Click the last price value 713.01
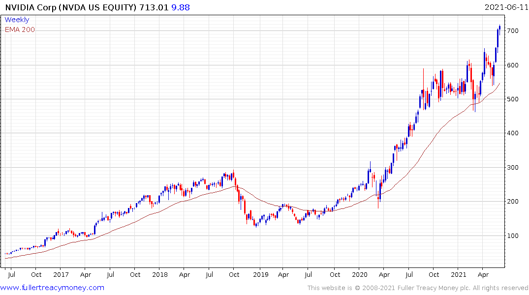Image resolution: width=529 pixels, height=295 pixels. pos(154,7)
